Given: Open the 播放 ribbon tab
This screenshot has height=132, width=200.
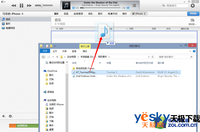Looking at the screenshot, I should click(x=85, y=51).
